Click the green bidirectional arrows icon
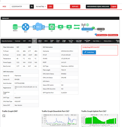This screenshot has height=127, width=122. tap(77, 27)
